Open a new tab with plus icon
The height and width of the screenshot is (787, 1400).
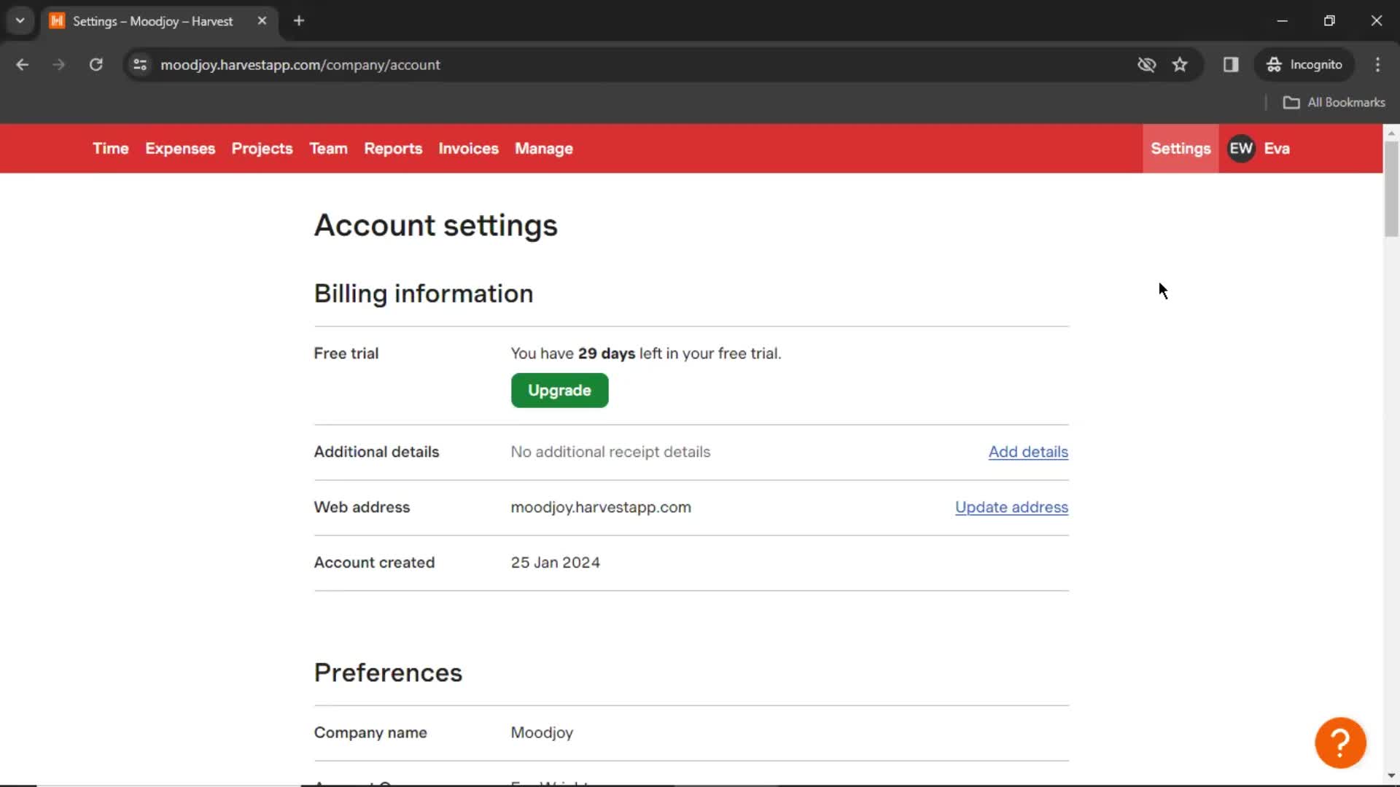(x=299, y=20)
